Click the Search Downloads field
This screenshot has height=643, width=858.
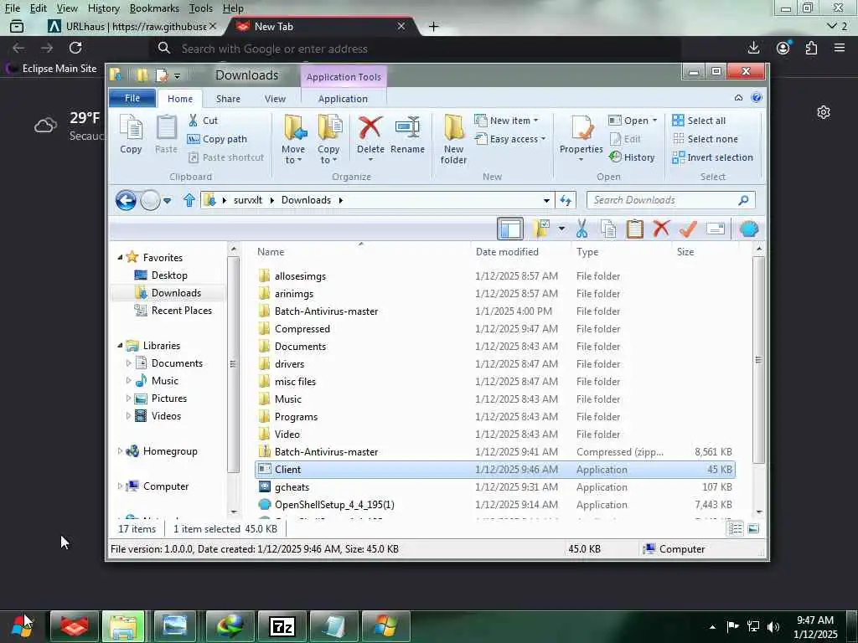(x=671, y=200)
